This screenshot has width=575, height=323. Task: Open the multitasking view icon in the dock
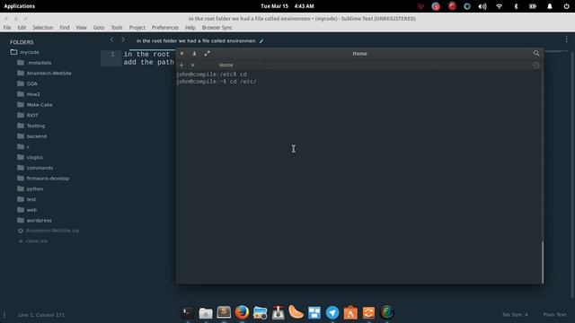click(x=314, y=313)
